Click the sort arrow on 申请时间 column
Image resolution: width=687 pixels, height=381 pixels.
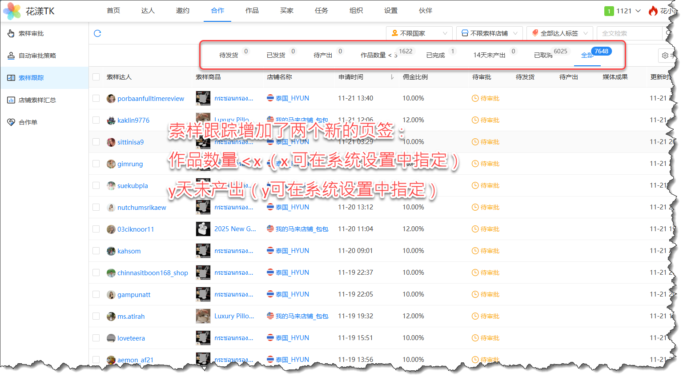[x=392, y=77]
